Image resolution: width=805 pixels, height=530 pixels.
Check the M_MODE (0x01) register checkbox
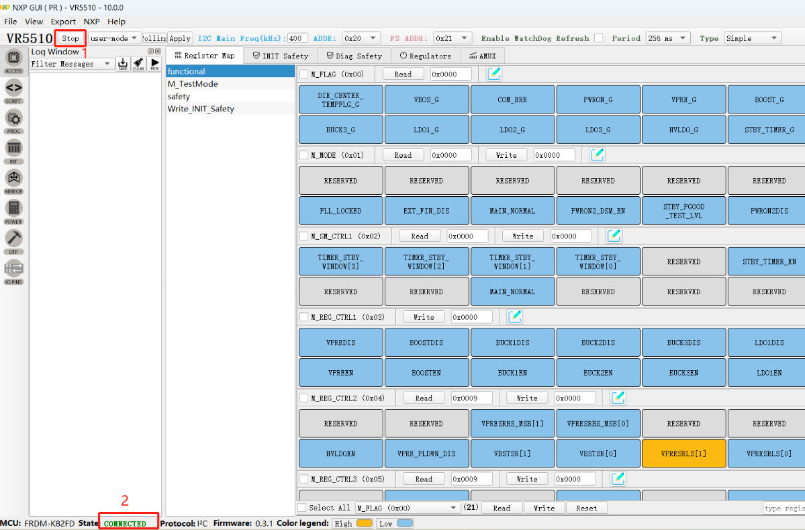pos(304,155)
